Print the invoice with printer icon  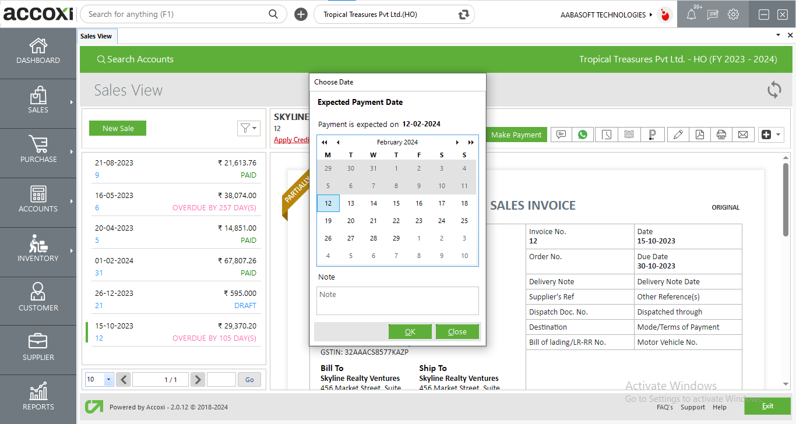click(x=721, y=135)
